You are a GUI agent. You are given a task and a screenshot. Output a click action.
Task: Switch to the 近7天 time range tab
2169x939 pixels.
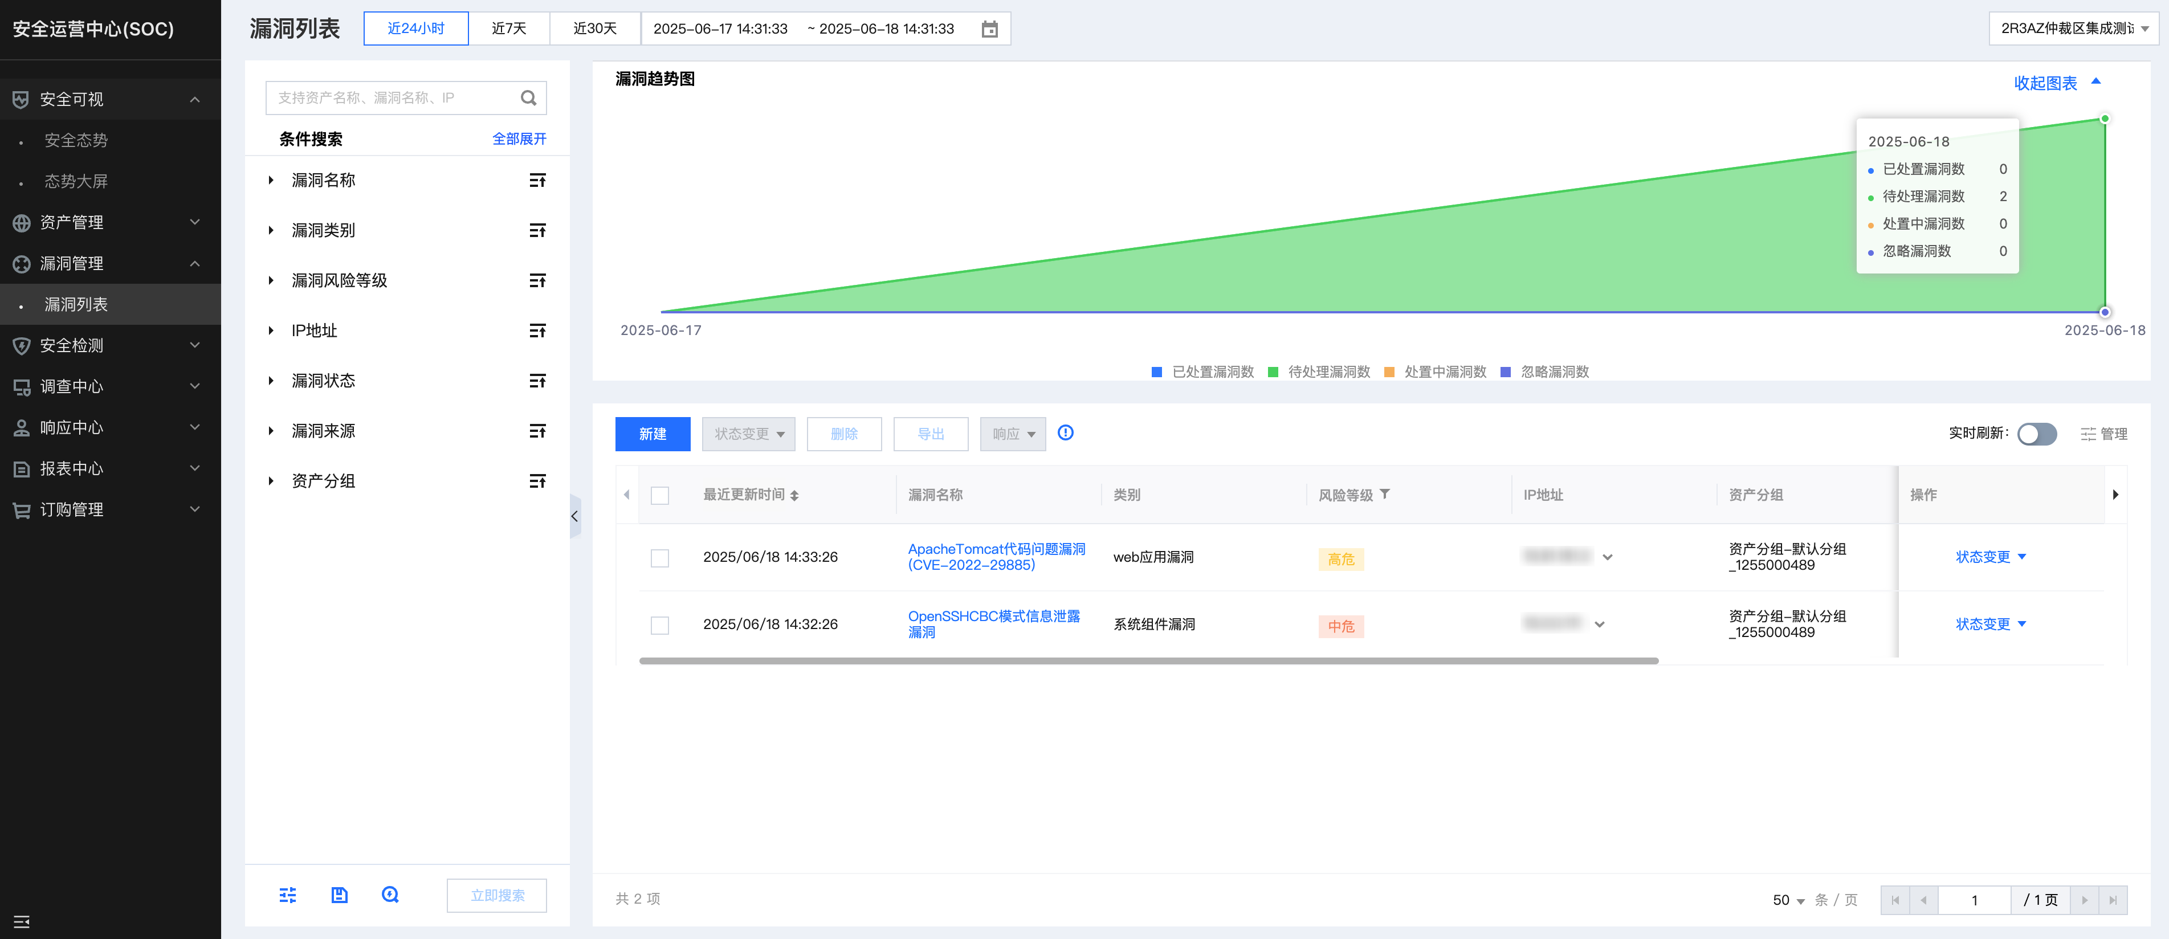508,28
